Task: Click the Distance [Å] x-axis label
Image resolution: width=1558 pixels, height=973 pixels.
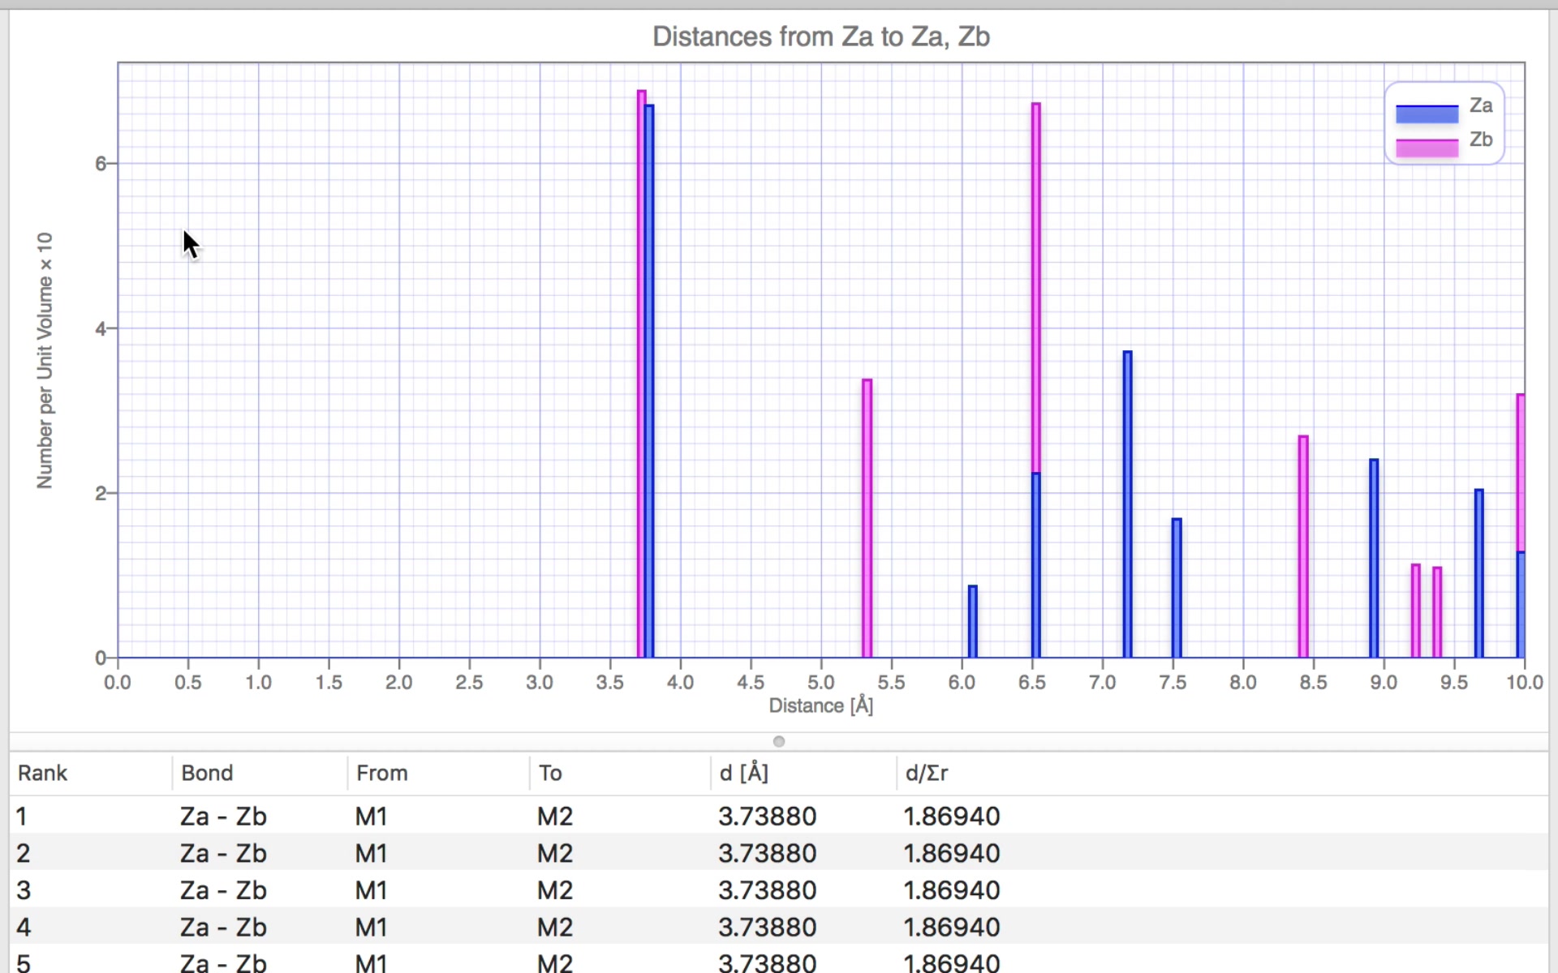Action: pyautogui.click(x=821, y=705)
